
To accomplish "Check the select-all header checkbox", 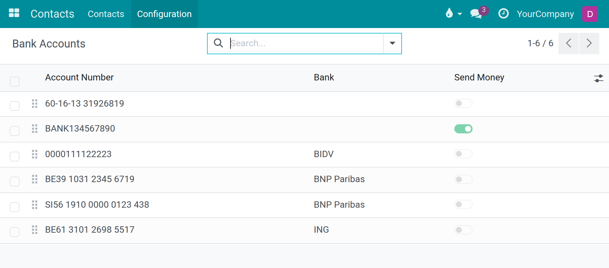I will tap(15, 82).
